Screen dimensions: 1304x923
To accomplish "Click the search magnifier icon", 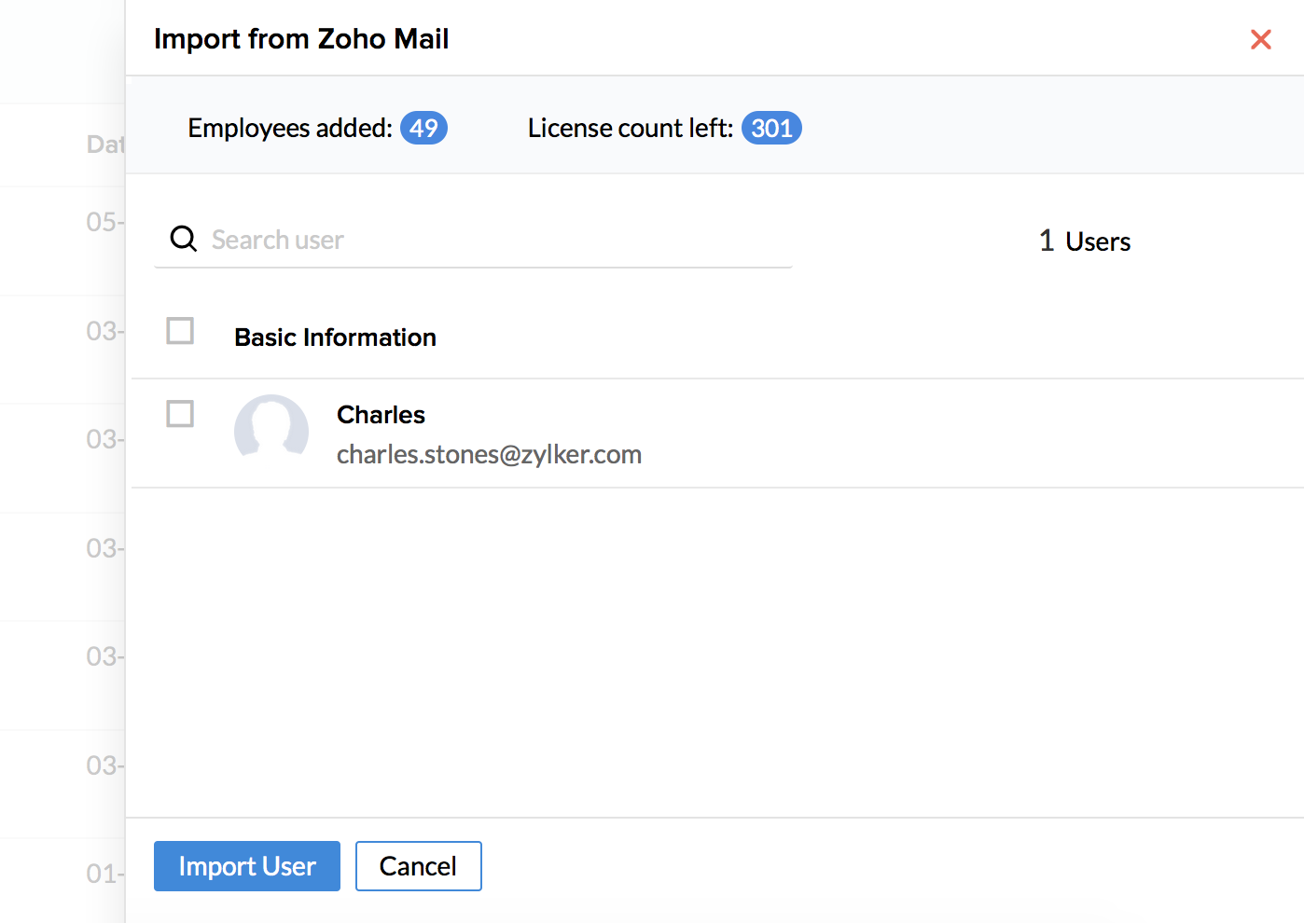I will [x=184, y=240].
